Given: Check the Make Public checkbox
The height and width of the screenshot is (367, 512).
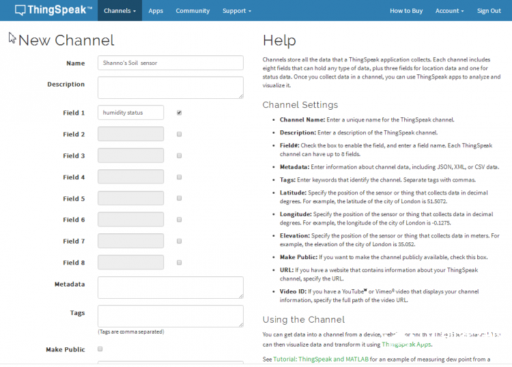Looking at the screenshot, I should point(100,349).
